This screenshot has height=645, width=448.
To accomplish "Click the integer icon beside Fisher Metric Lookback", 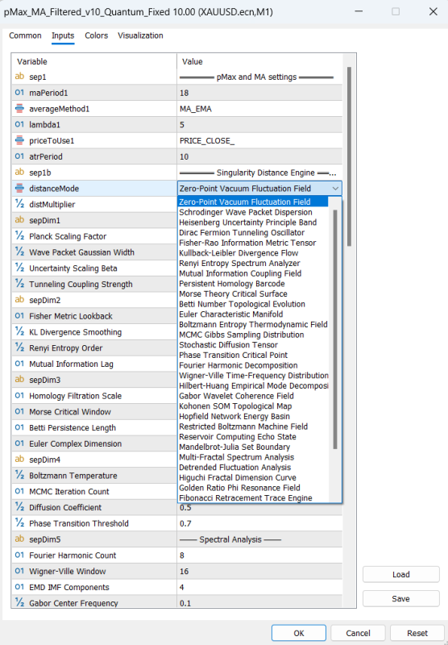I will click(x=19, y=316).
